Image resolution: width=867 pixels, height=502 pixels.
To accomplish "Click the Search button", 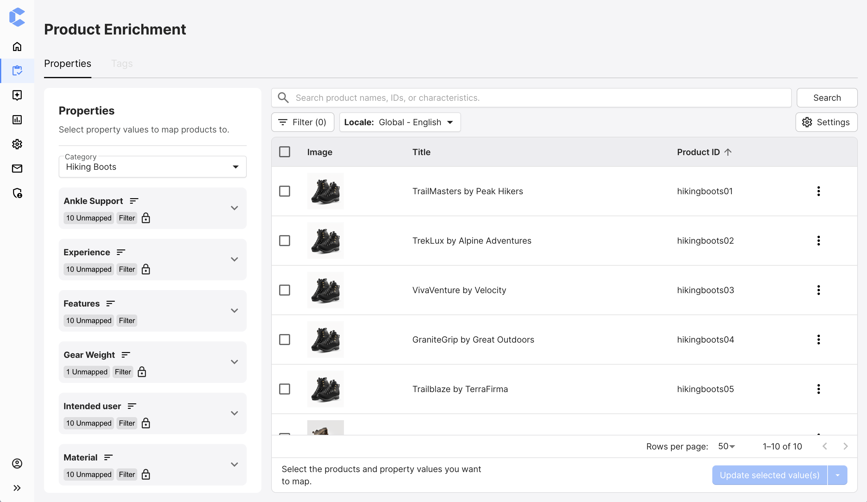I will click(x=827, y=98).
